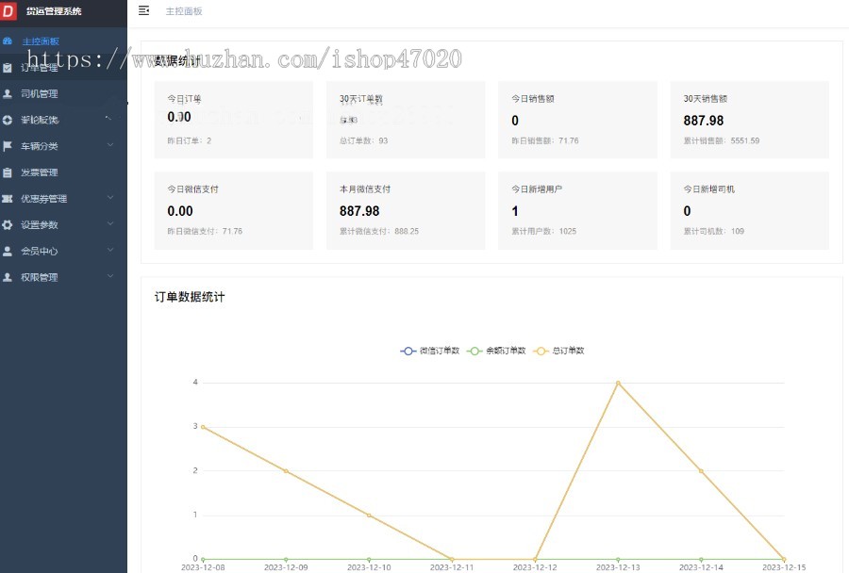Expand the 优惠券管理 submenu chevron
The height and width of the screenshot is (573, 849).
[110, 198]
